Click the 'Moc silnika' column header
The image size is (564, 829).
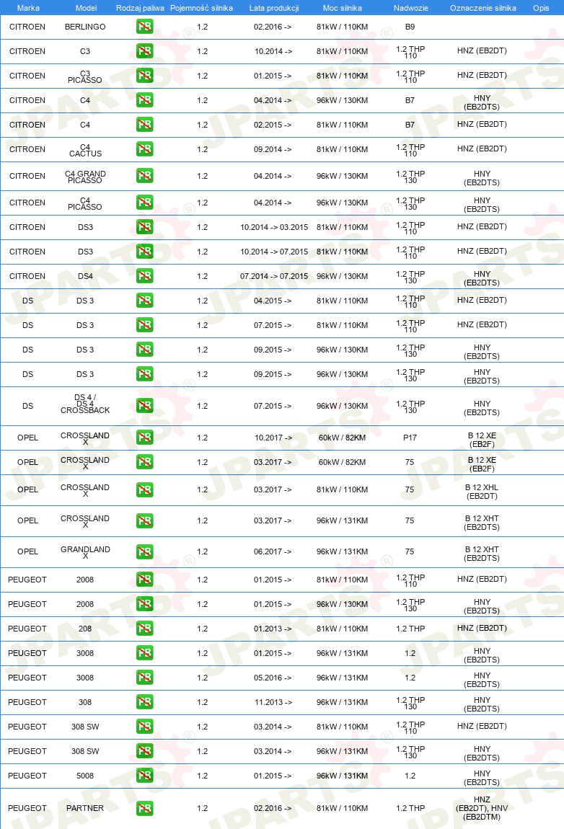coord(343,8)
